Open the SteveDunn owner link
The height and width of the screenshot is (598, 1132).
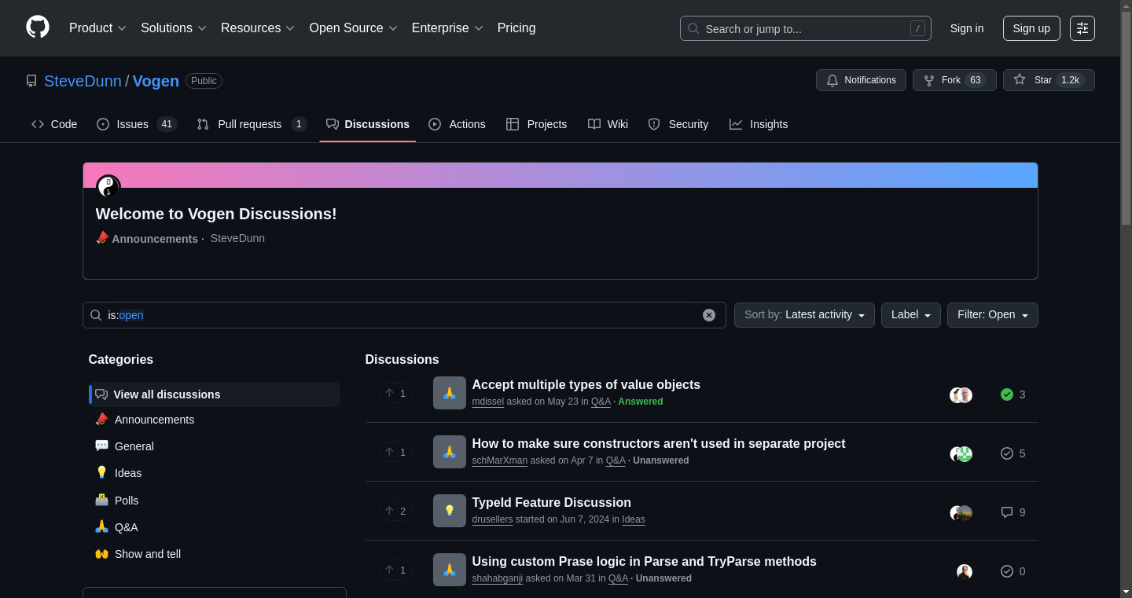click(83, 81)
